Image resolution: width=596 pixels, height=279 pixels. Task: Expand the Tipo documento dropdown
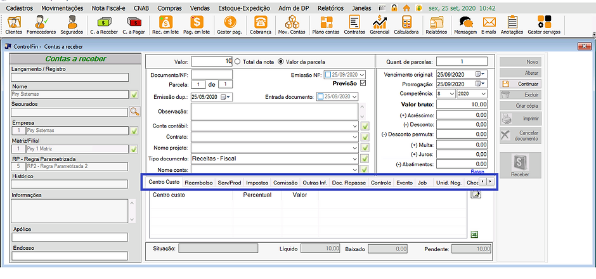click(x=354, y=159)
